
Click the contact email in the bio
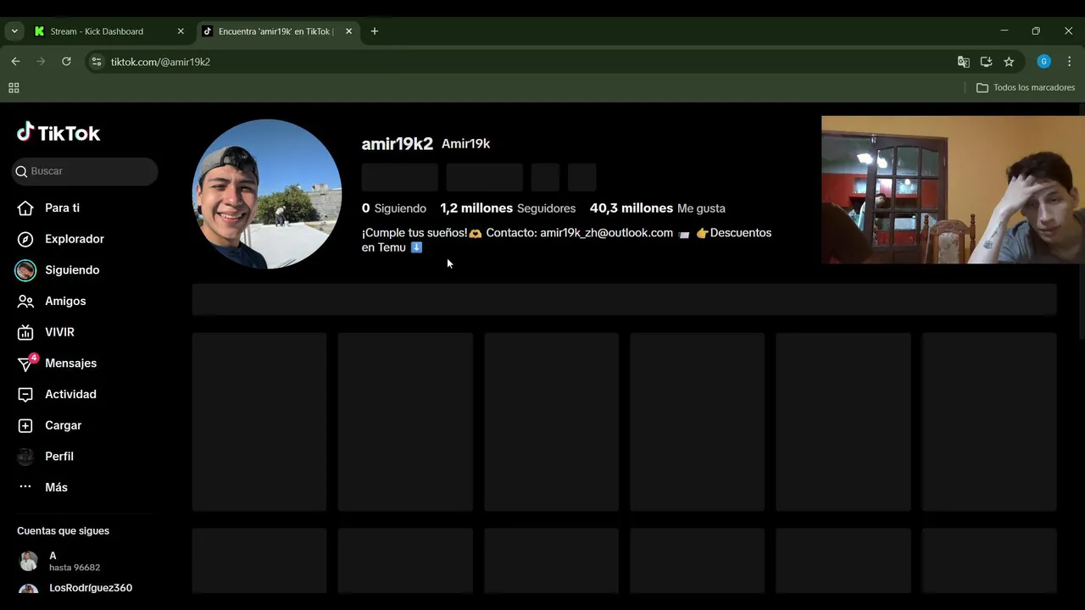point(606,232)
